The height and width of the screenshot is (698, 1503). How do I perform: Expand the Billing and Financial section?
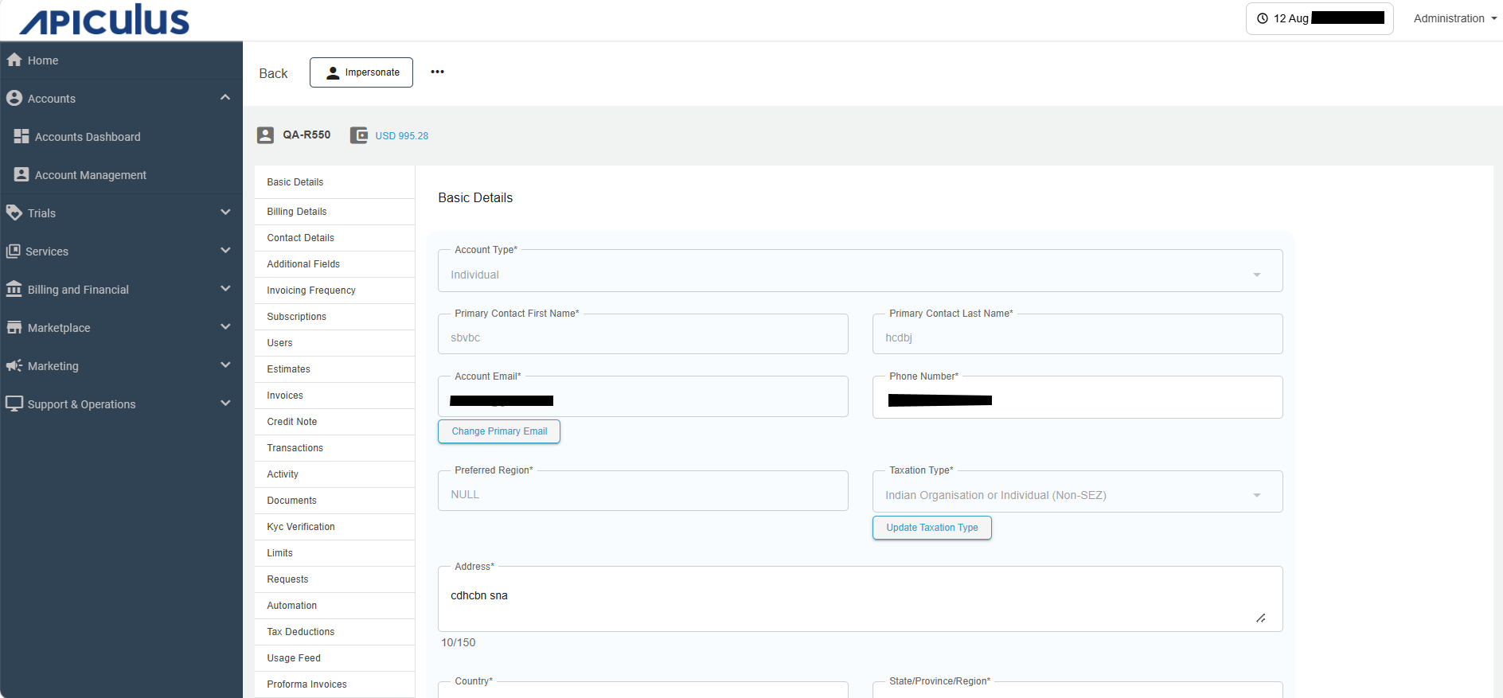click(225, 289)
